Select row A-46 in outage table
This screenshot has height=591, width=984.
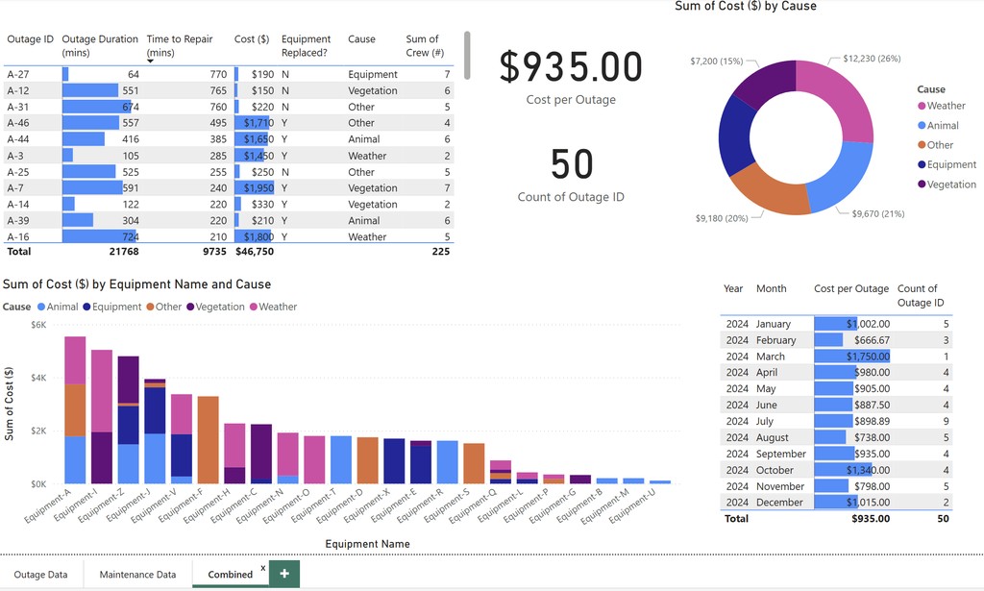tap(229, 123)
